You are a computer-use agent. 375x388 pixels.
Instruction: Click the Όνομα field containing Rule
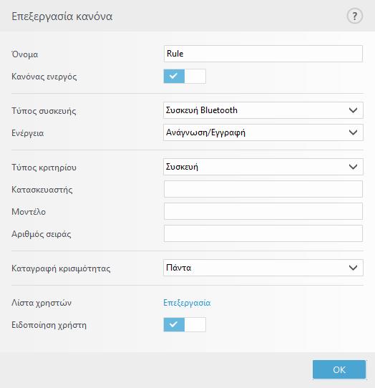263,54
